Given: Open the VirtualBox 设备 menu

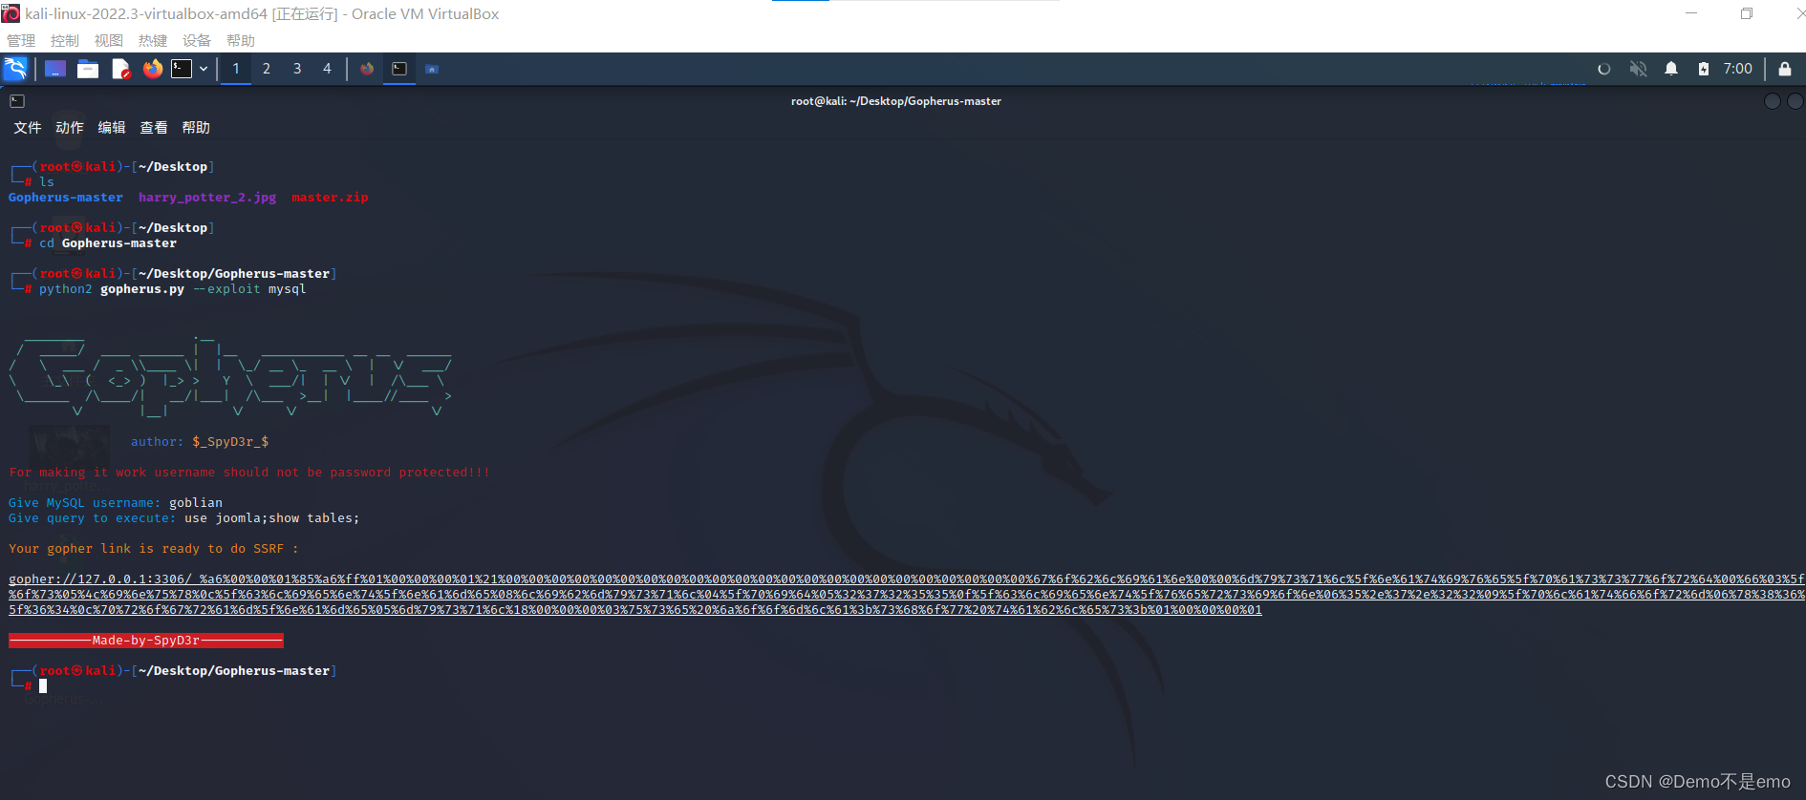Looking at the screenshot, I should [x=197, y=41].
